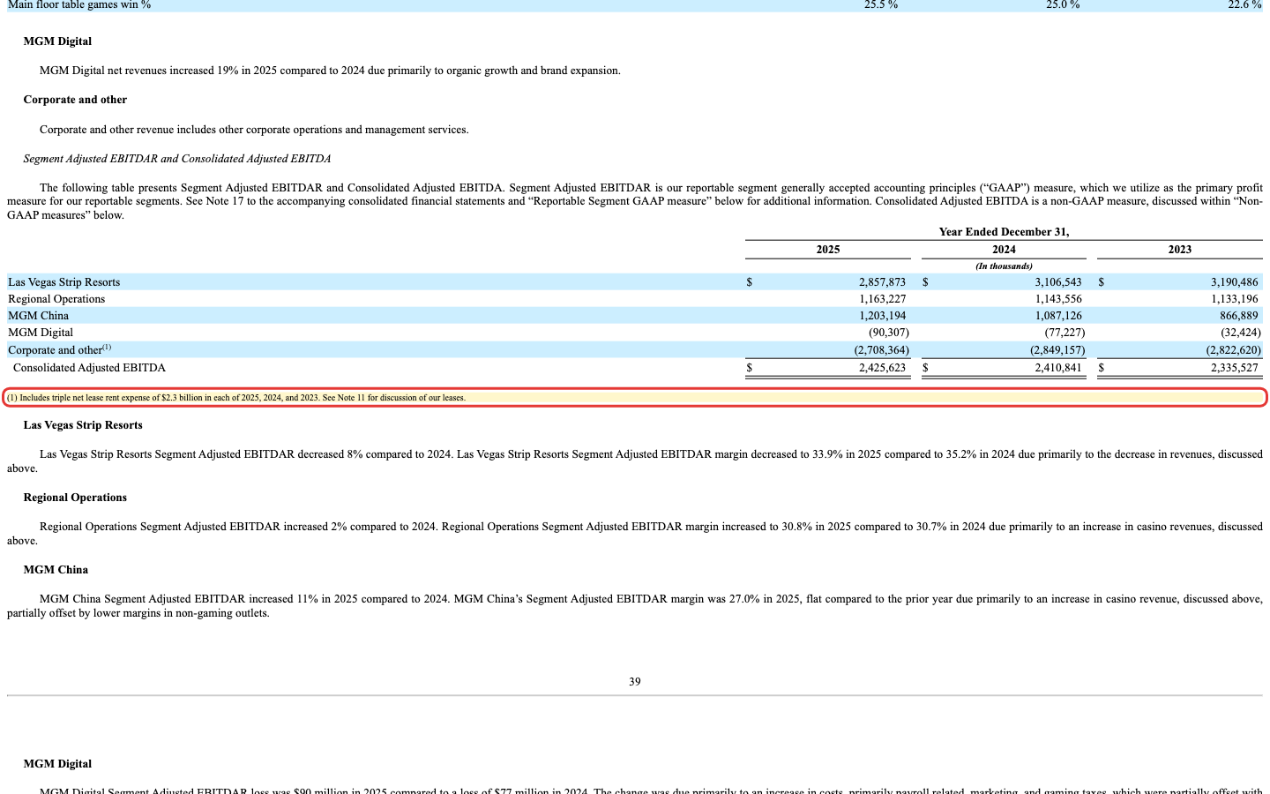Click the total 2,335,527
The width and height of the screenshot is (1270, 794).
tap(1235, 368)
